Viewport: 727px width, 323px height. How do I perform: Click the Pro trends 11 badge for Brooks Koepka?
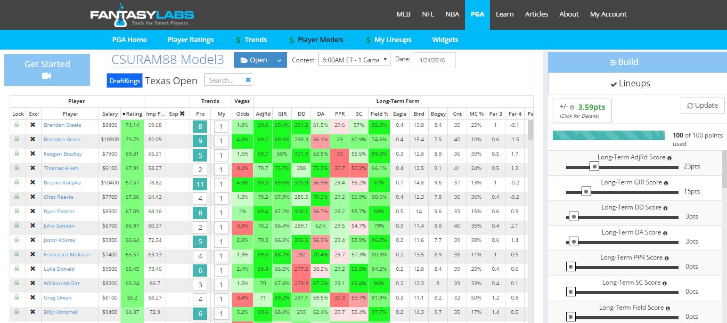click(199, 184)
